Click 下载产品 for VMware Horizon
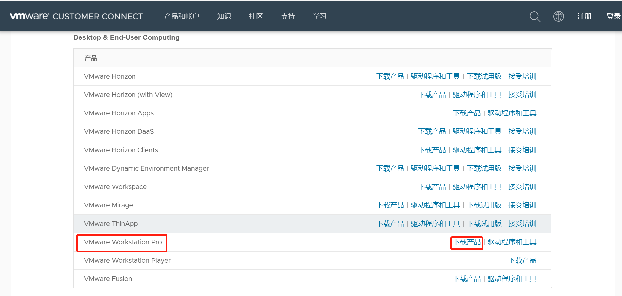 [x=390, y=76]
